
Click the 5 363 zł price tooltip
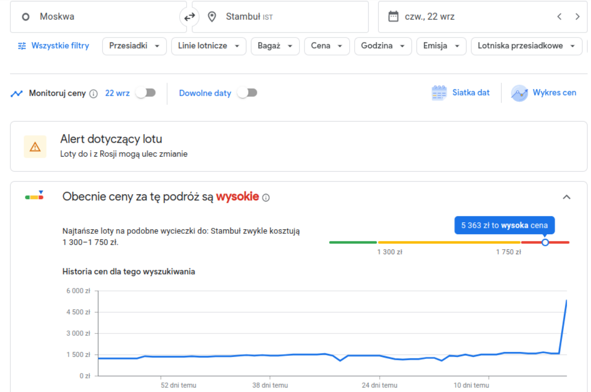tap(504, 225)
